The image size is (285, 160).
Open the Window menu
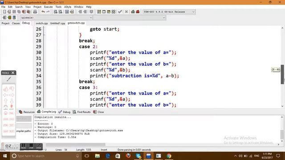click(x=78, y=7)
